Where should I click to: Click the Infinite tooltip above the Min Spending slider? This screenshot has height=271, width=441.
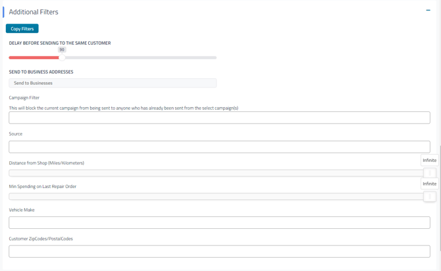[429, 184]
